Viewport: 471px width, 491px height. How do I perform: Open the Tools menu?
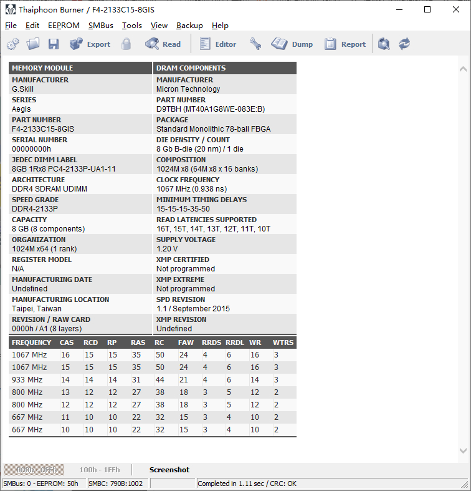click(132, 26)
